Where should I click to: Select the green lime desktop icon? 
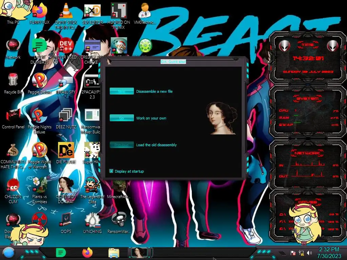(145, 46)
